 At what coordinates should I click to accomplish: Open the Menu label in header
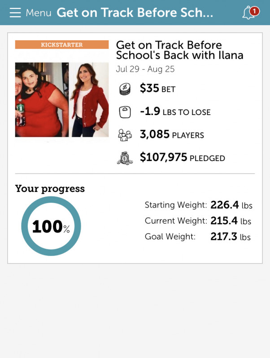(39, 13)
